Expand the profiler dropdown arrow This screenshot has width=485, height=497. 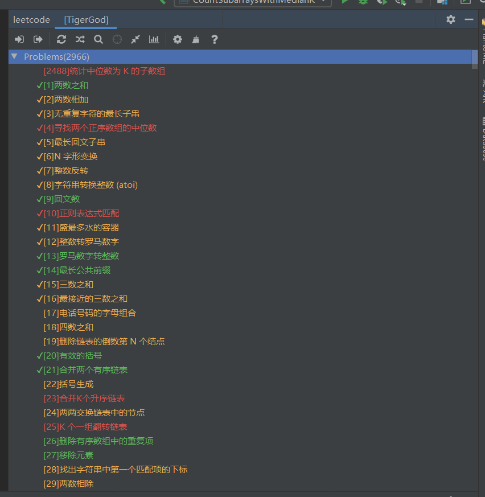tap(406, 3)
